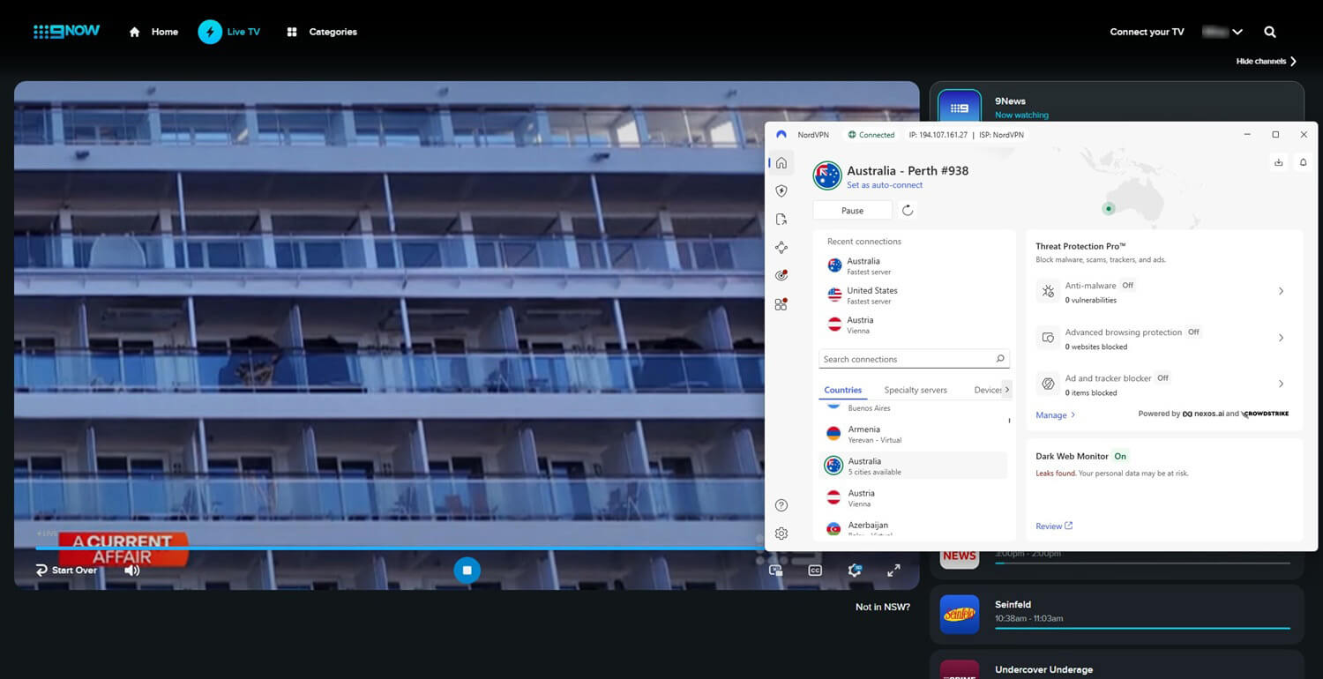Toggle closed captions in the video player

[814, 570]
